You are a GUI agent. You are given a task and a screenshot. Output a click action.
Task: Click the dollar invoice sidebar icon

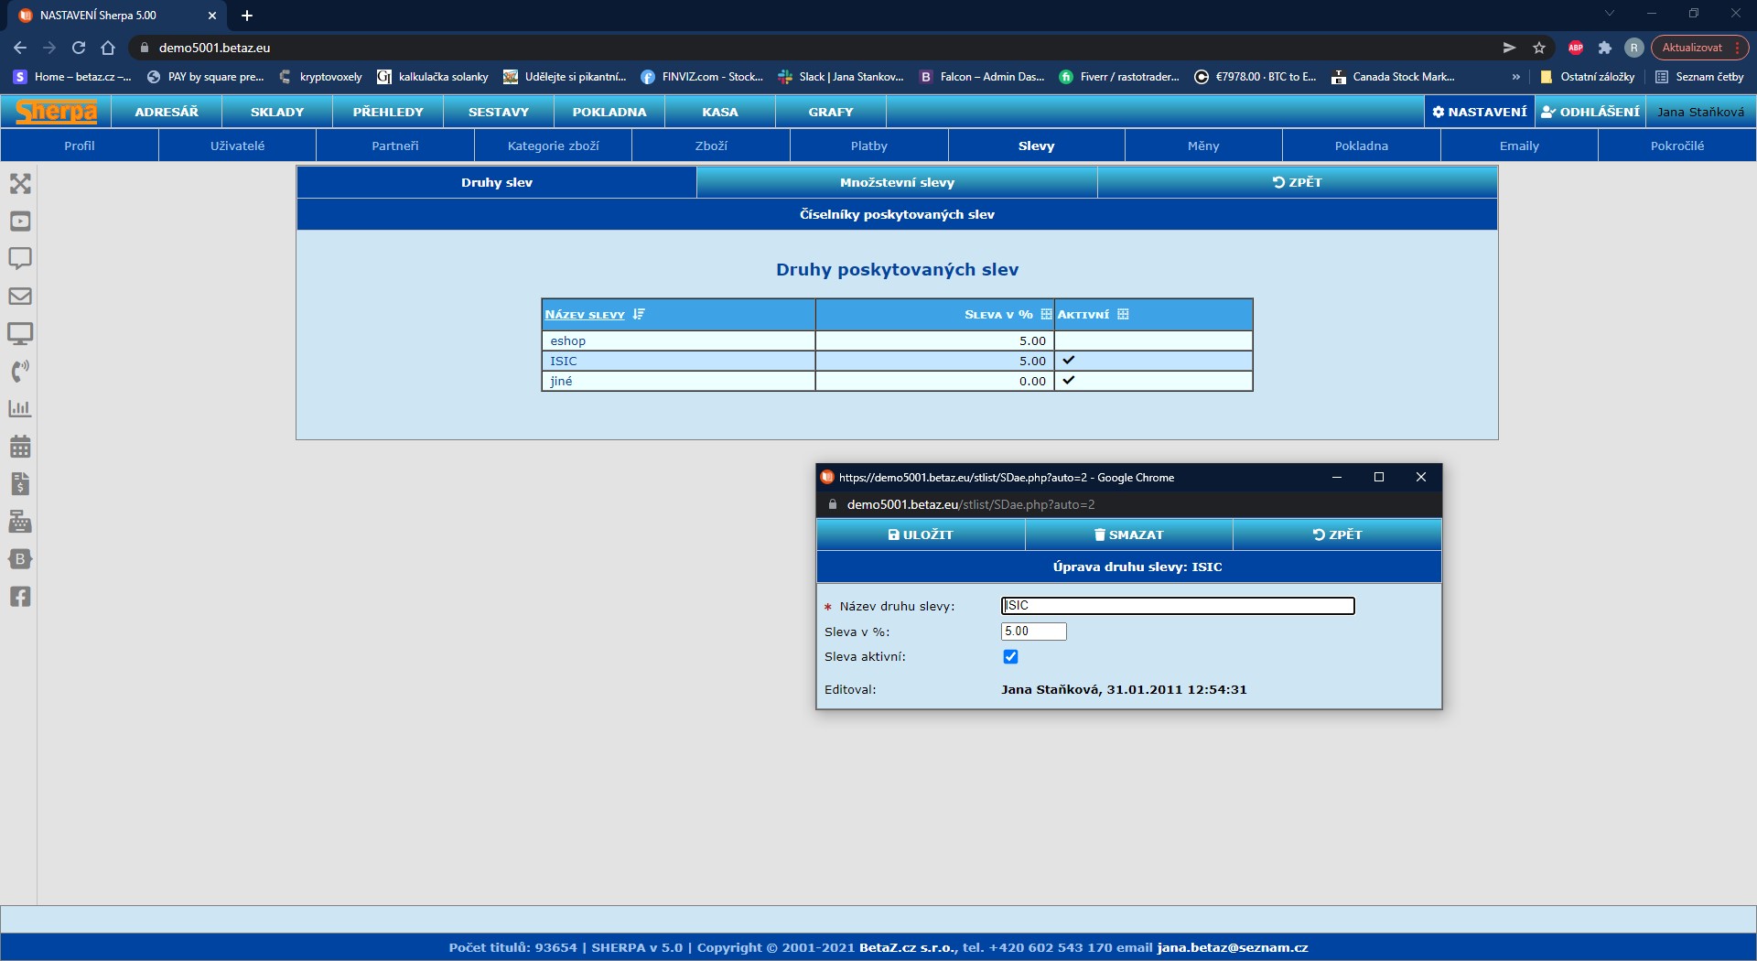(x=20, y=484)
